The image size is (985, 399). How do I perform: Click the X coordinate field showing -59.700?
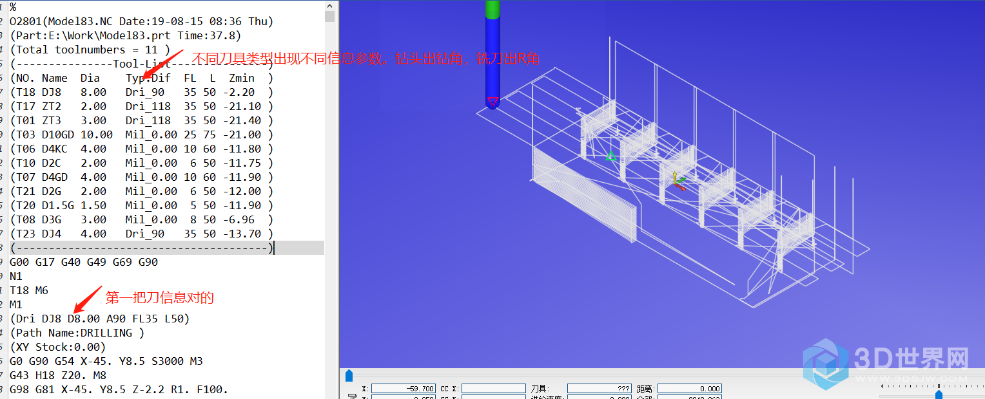click(x=403, y=389)
